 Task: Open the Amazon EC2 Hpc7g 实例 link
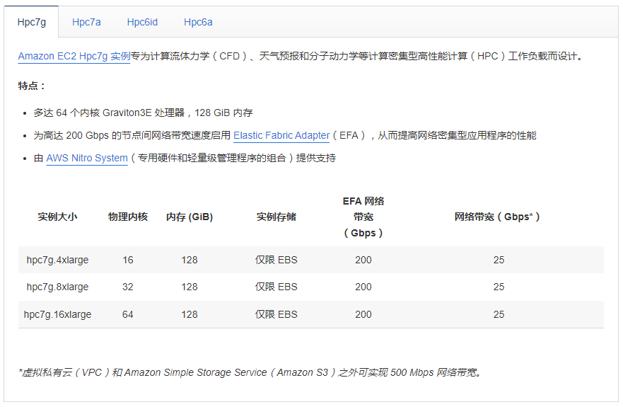tap(74, 56)
